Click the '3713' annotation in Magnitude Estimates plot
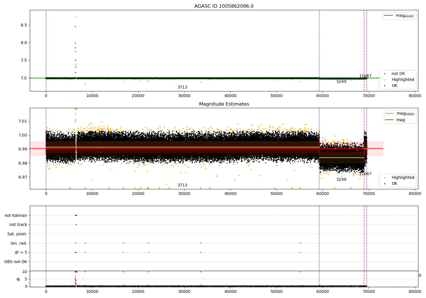 coord(182,185)
